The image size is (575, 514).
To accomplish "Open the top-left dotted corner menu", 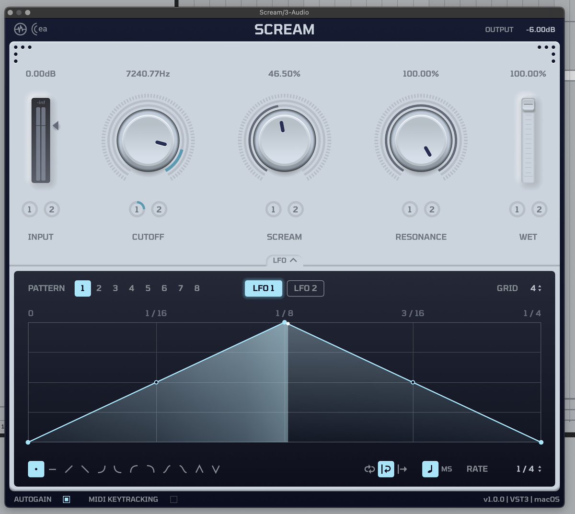I will pyautogui.click(x=22, y=53).
